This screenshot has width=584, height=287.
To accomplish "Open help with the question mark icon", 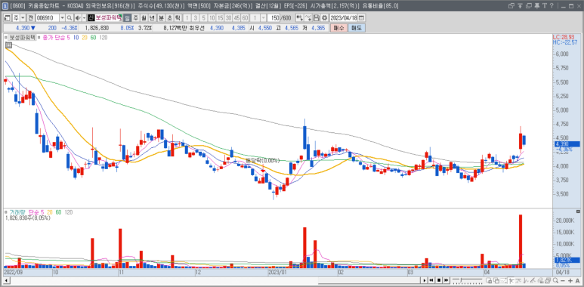I will (552, 5).
